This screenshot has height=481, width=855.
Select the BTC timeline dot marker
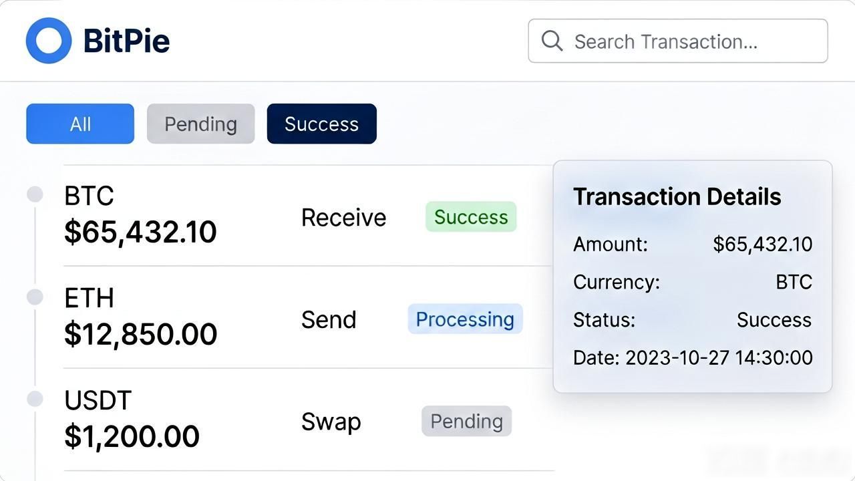(x=35, y=194)
